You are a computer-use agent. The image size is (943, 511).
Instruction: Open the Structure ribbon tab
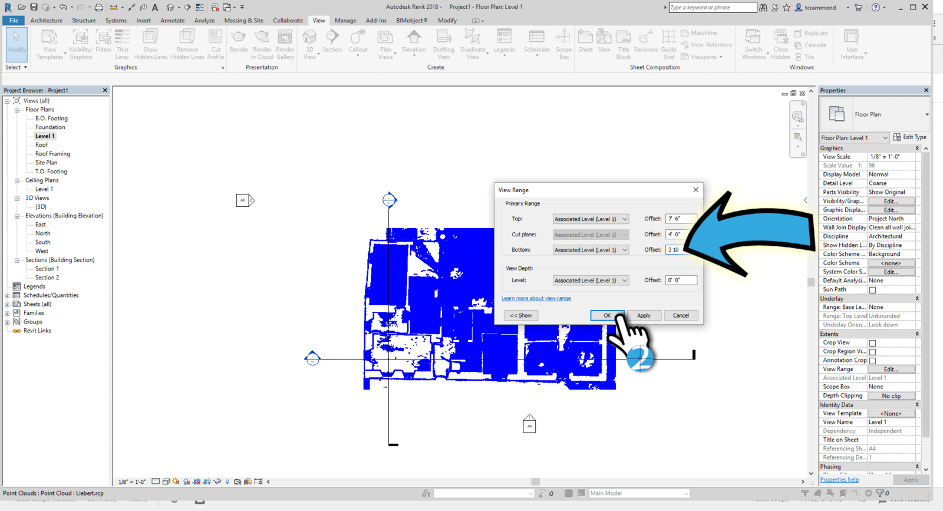(84, 21)
